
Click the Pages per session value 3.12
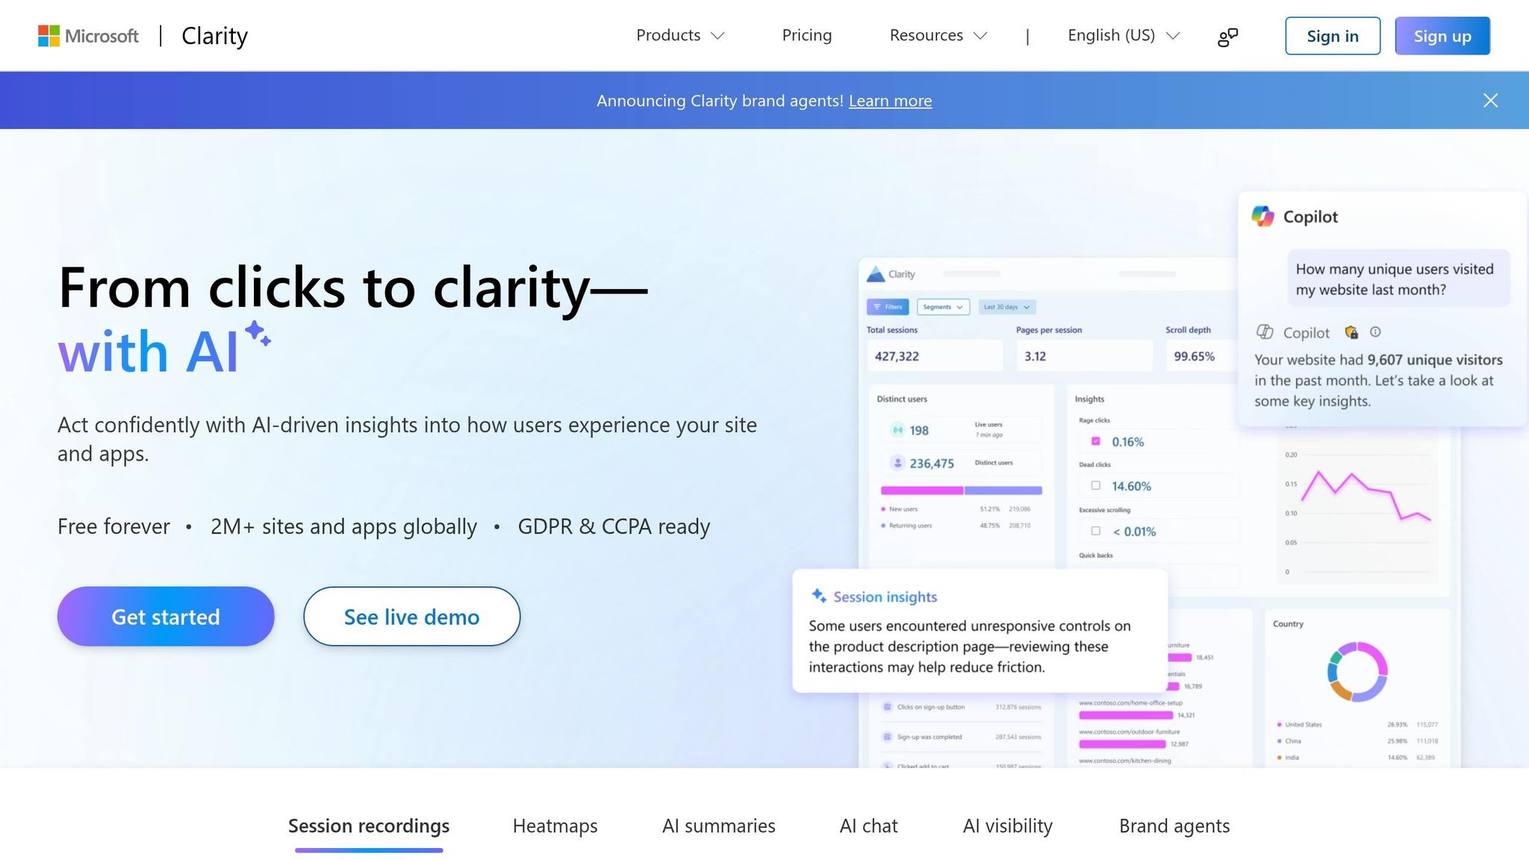(1035, 356)
